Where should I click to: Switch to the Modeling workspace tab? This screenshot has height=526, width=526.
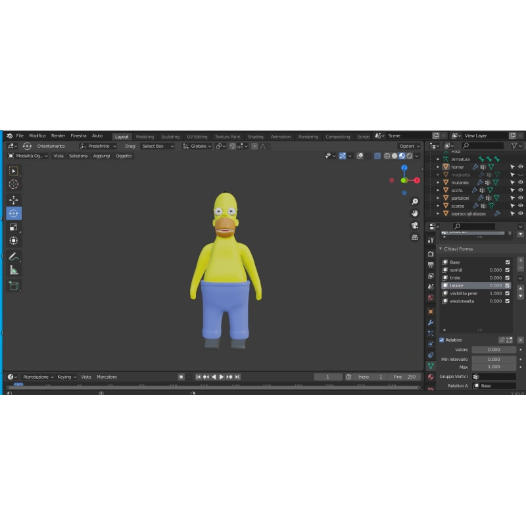pos(145,137)
